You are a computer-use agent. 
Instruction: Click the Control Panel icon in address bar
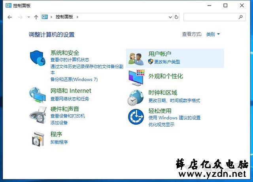coord(45,17)
